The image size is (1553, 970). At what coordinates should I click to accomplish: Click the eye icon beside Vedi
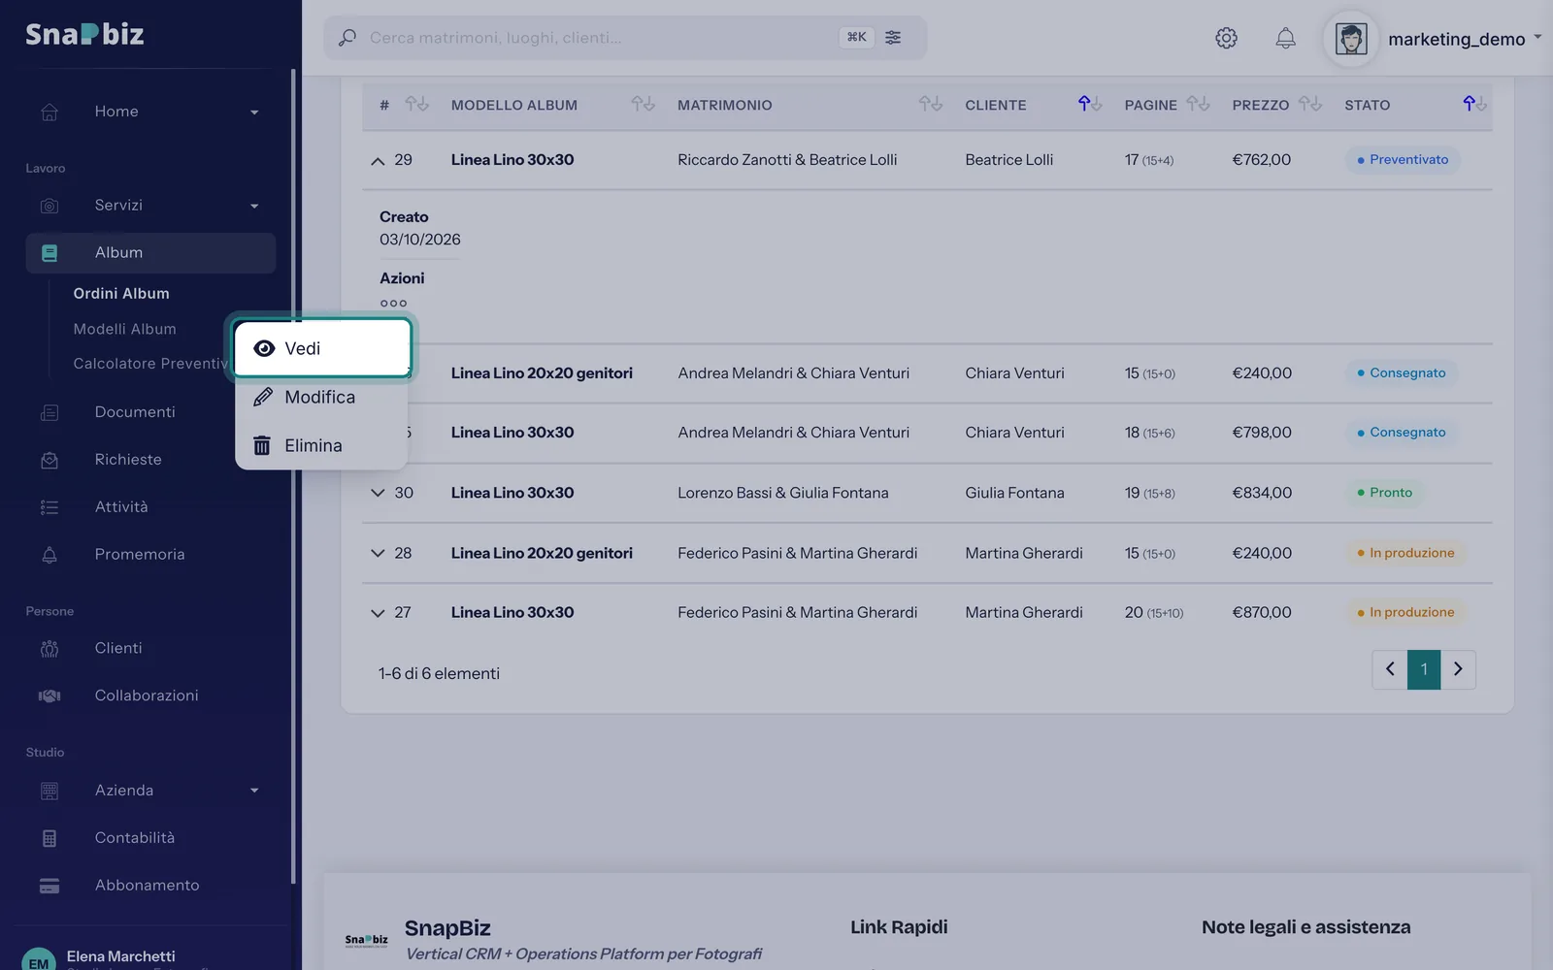click(x=264, y=348)
